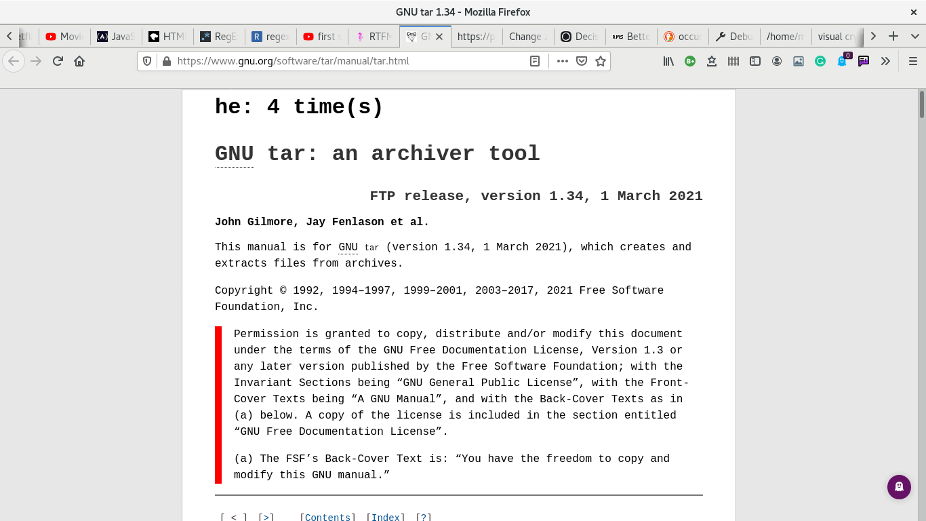Close the active GNU tar tab
Image resolution: width=926 pixels, height=521 pixels.
pos(439,37)
